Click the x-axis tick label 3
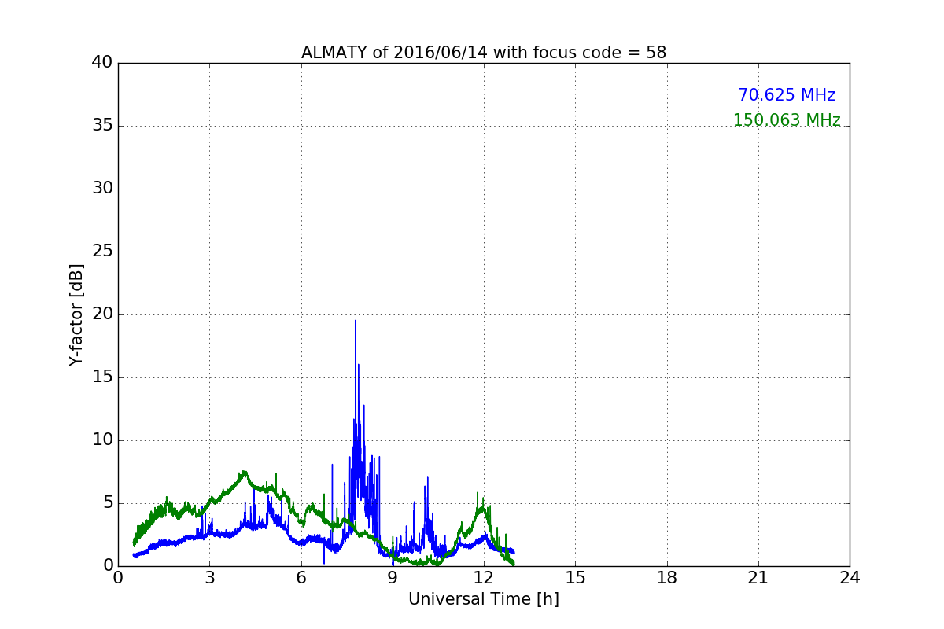The height and width of the screenshot is (629, 944). pos(209,578)
